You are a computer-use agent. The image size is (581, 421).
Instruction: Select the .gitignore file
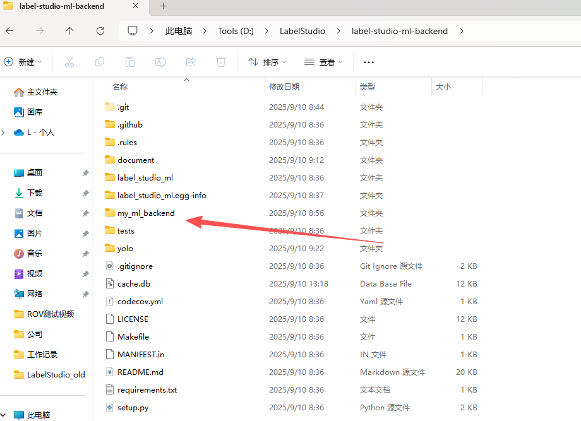135,266
